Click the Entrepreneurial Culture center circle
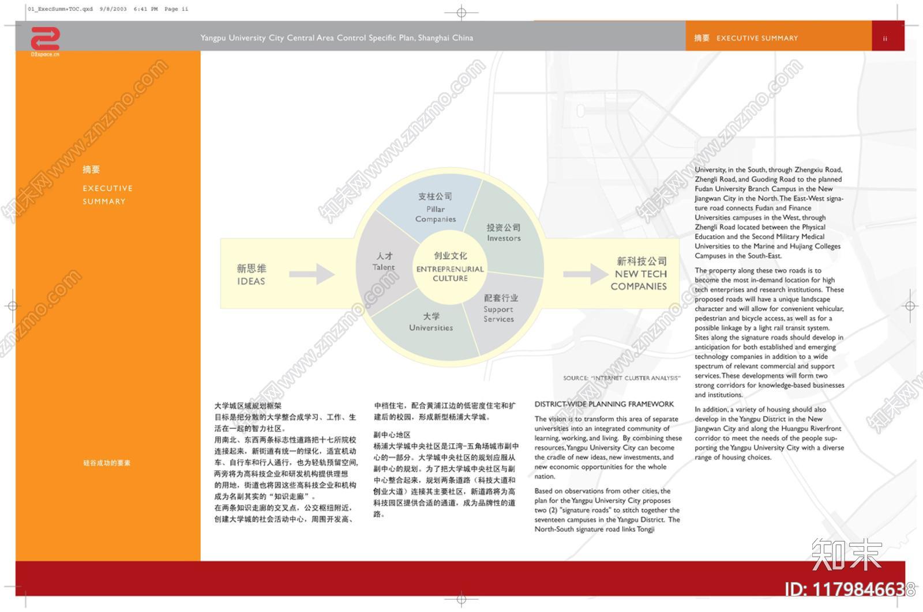 450,267
